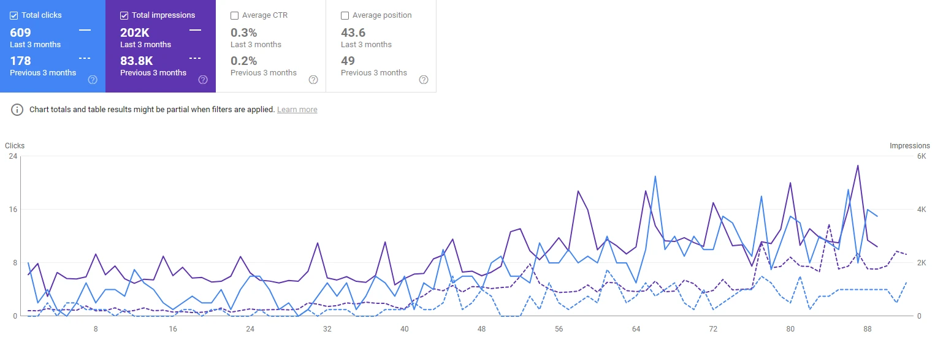
Task: Click the 609 total clicks value
Action: (x=21, y=32)
